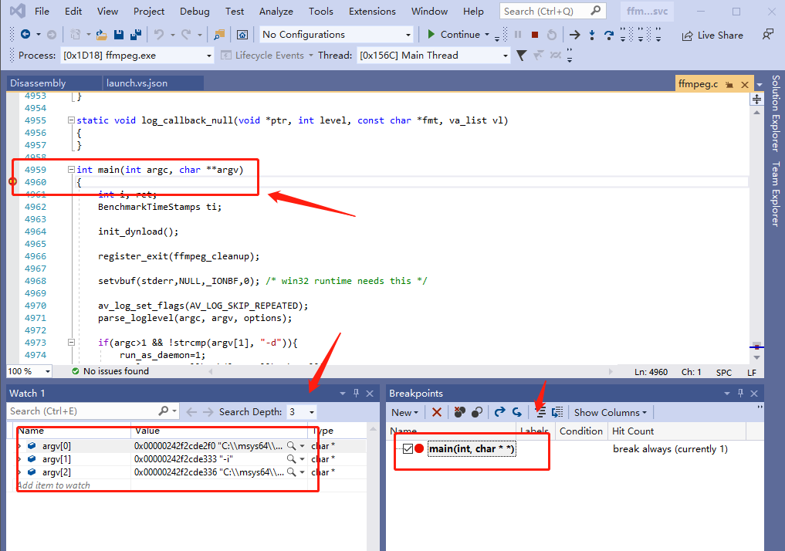Click the Export Breakpoints arrow icon
Screen dimensions: 785x551
pos(499,412)
